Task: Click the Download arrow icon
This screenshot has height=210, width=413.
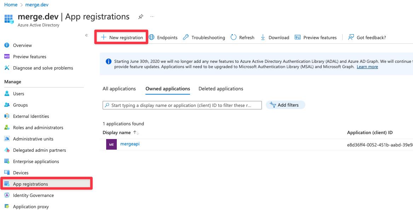Action: [x=263, y=37]
